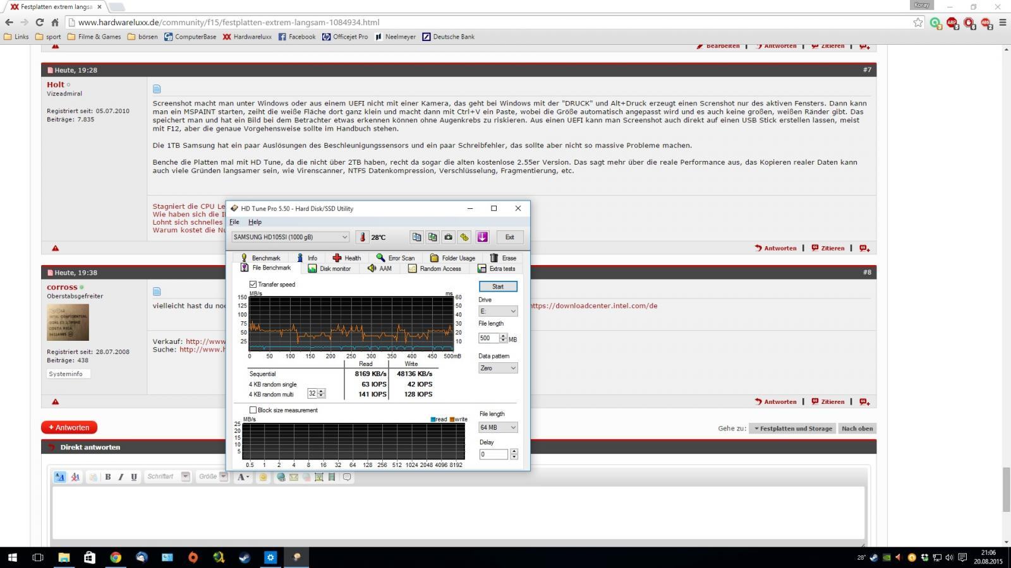Click the red + Antworten button

tap(69, 427)
